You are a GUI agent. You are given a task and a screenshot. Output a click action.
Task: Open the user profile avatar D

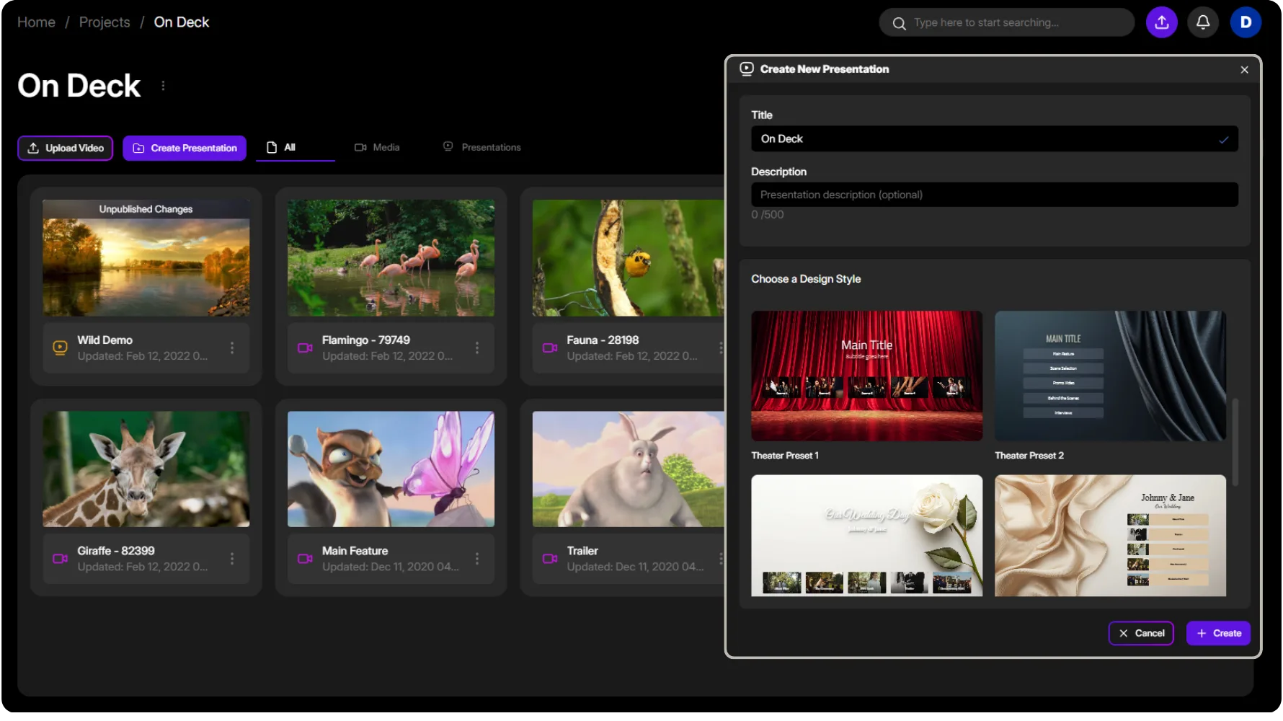(x=1246, y=22)
